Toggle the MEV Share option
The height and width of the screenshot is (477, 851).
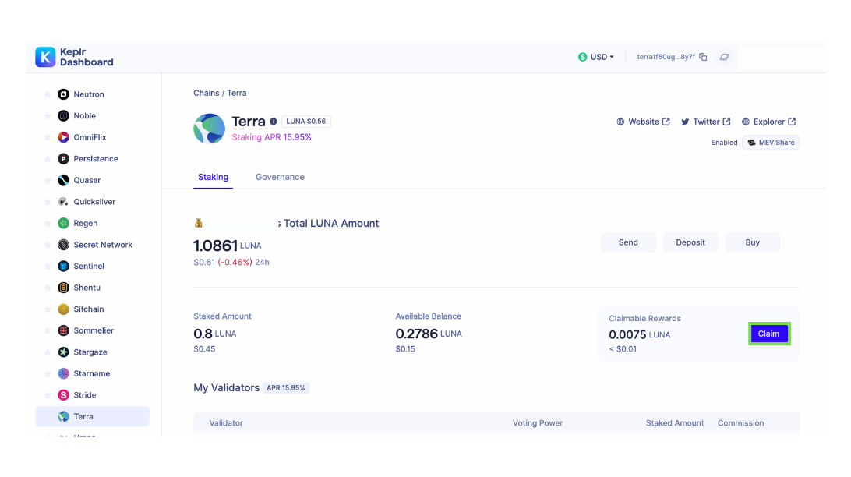point(771,143)
